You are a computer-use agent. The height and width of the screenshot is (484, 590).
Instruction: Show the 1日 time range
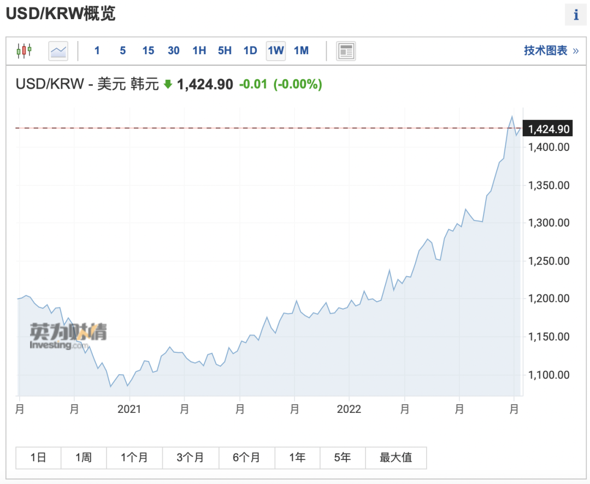click(x=38, y=458)
